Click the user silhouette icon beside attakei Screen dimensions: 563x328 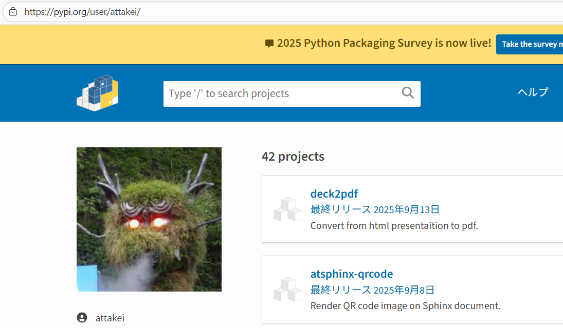tap(82, 318)
